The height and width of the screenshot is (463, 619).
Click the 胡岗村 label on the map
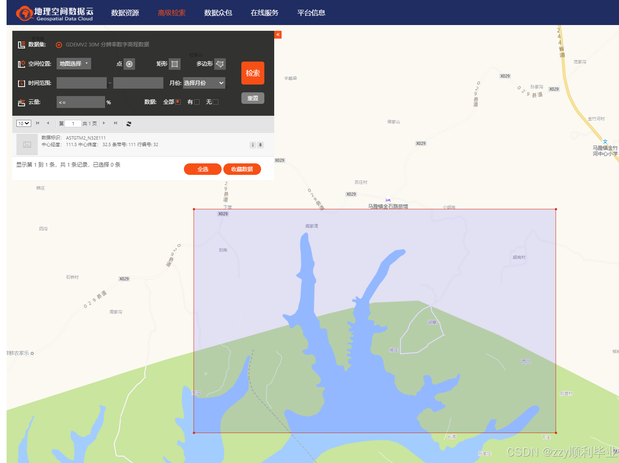tap(519, 257)
